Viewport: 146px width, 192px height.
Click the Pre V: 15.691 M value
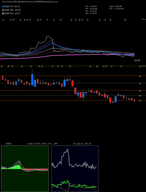(116, 9)
